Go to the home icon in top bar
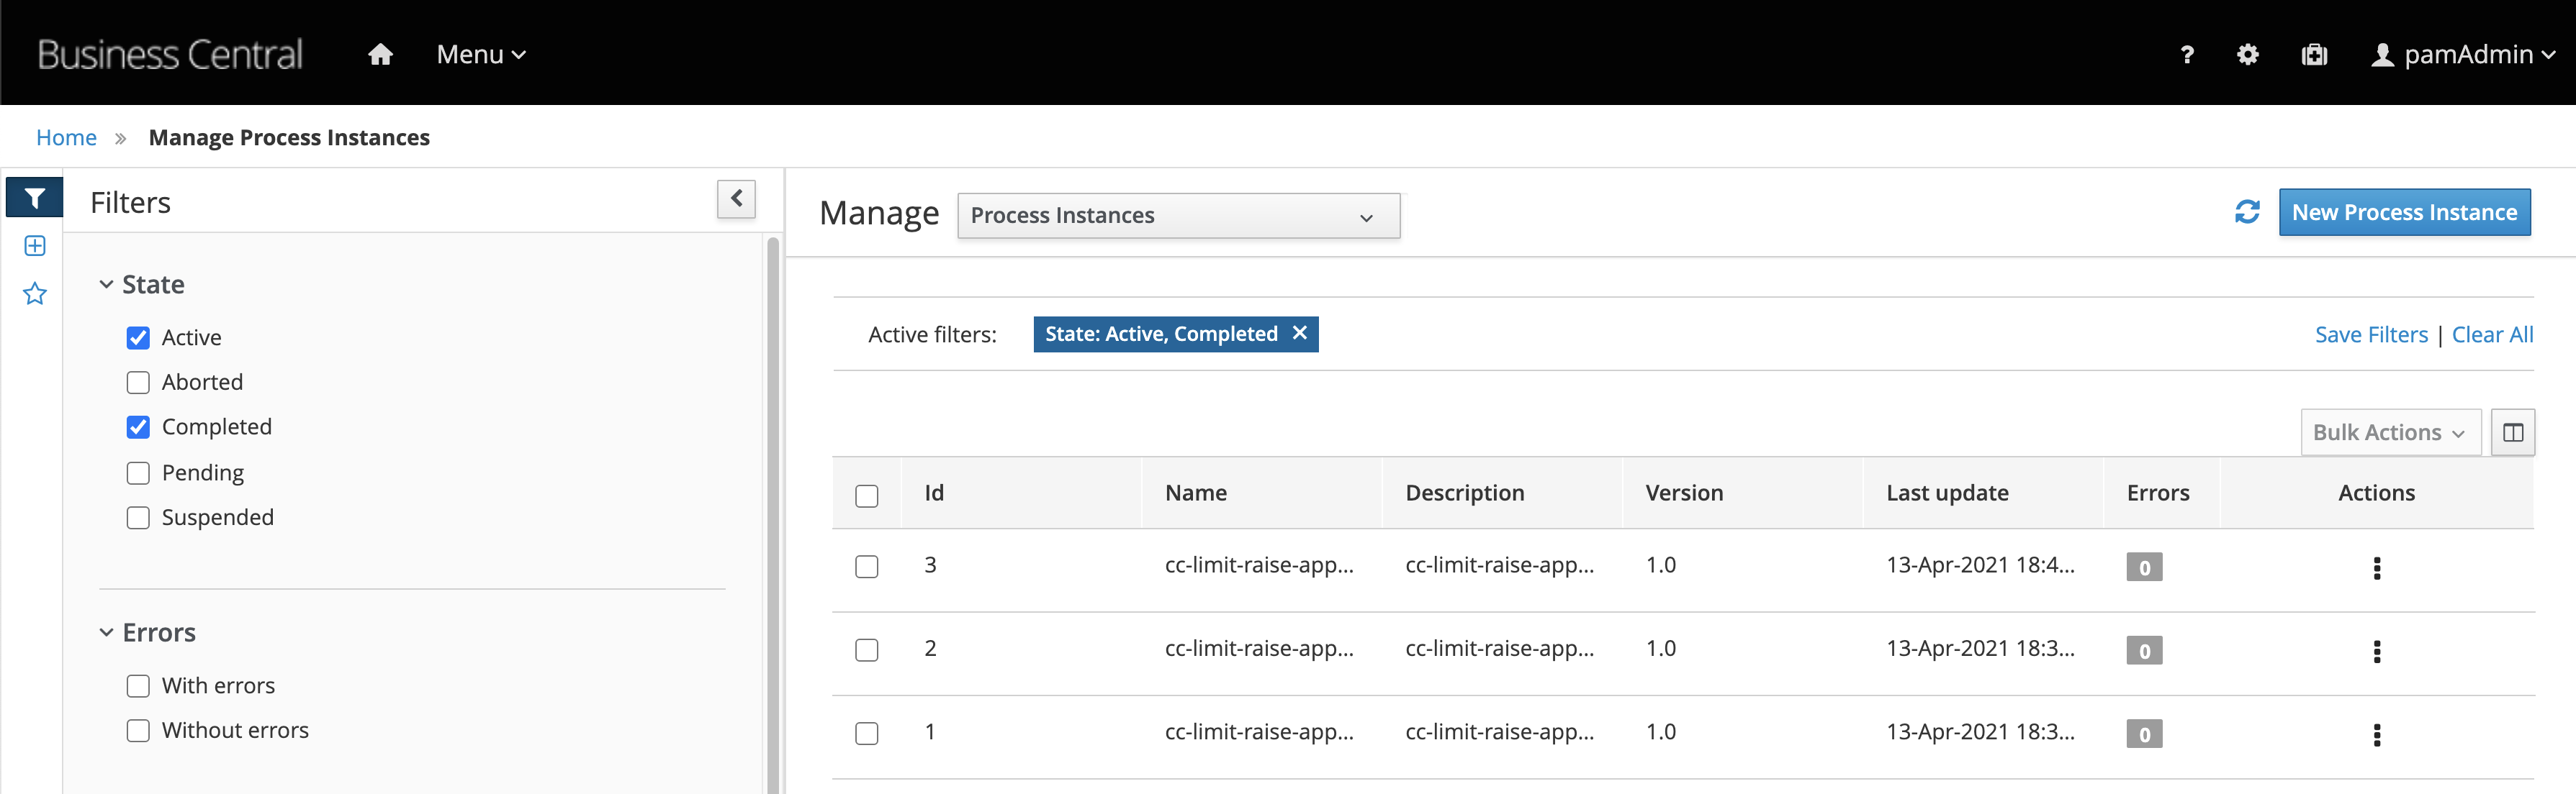Viewport: 2576px width, 794px height. pos(380,54)
